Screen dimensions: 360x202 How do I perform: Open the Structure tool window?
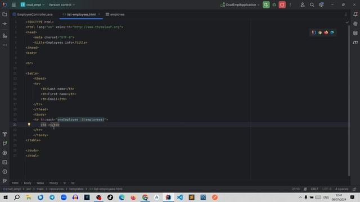click(4, 36)
